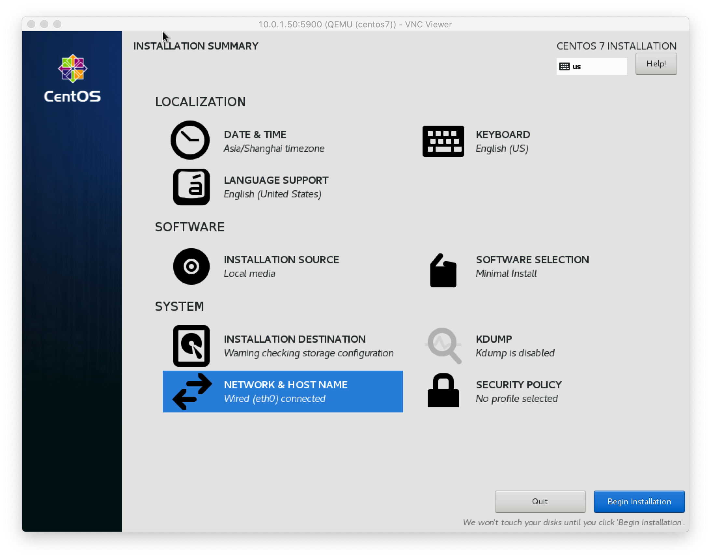Open the Security Policy padlock icon

click(443, 391)
